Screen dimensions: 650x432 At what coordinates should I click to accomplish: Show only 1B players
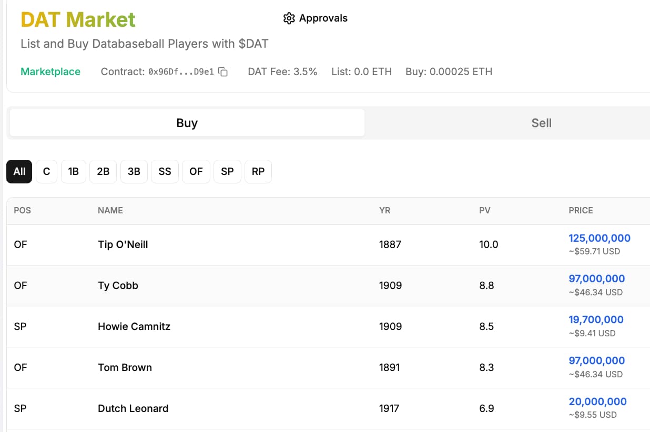click(74, 172)
